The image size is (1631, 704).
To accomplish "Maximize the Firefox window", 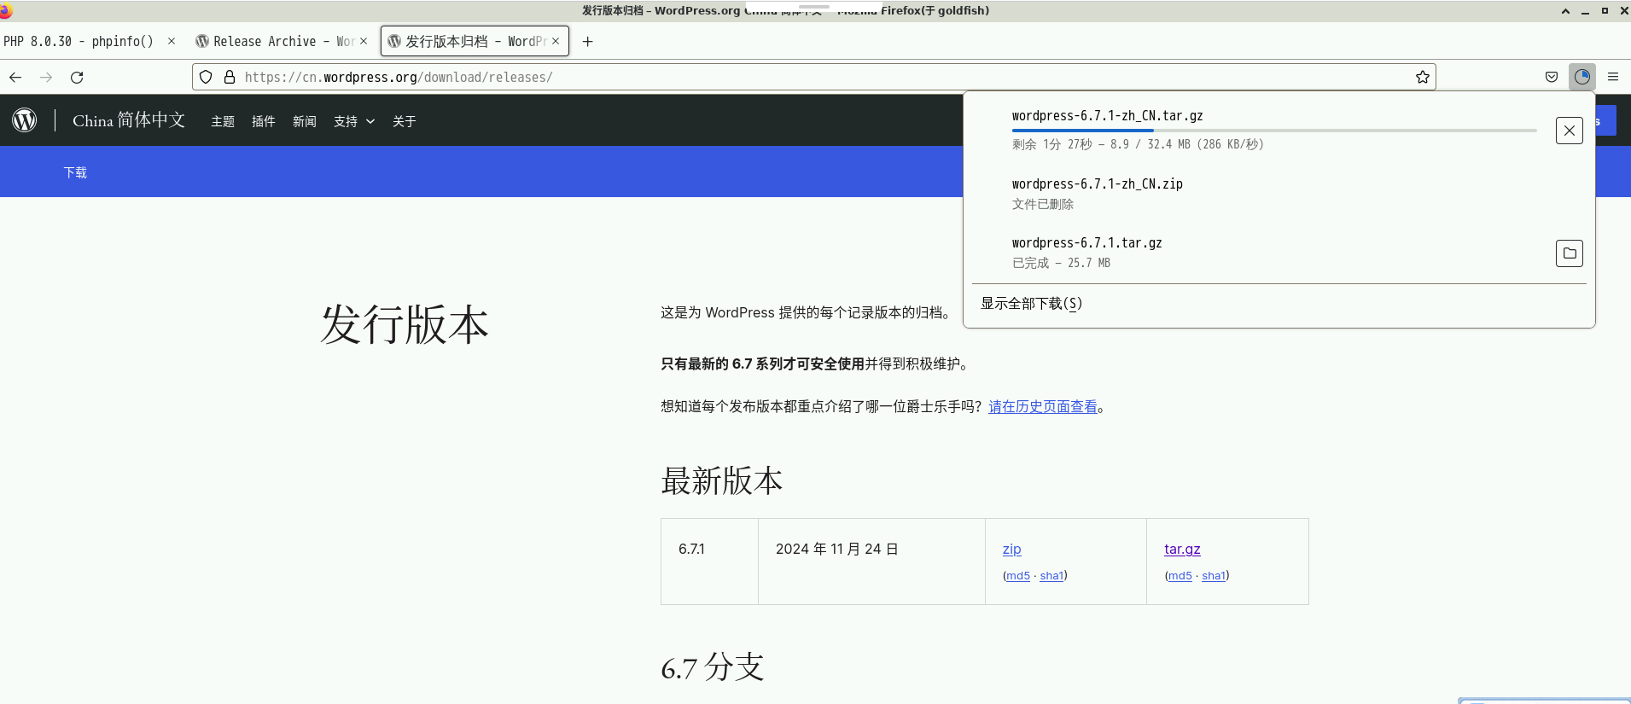I will click(1605, 11).
